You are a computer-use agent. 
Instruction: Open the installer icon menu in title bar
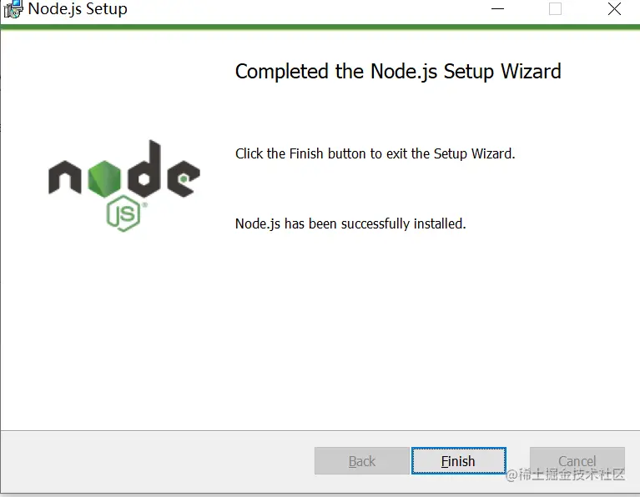tap(13, 9)
